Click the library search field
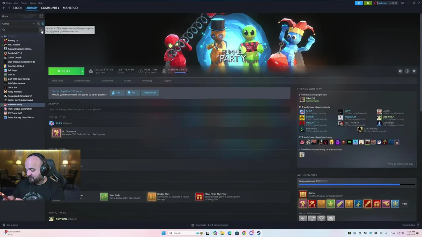Image resolution: width=422 pixels, height=237 pixels. (x=20, y=30)
